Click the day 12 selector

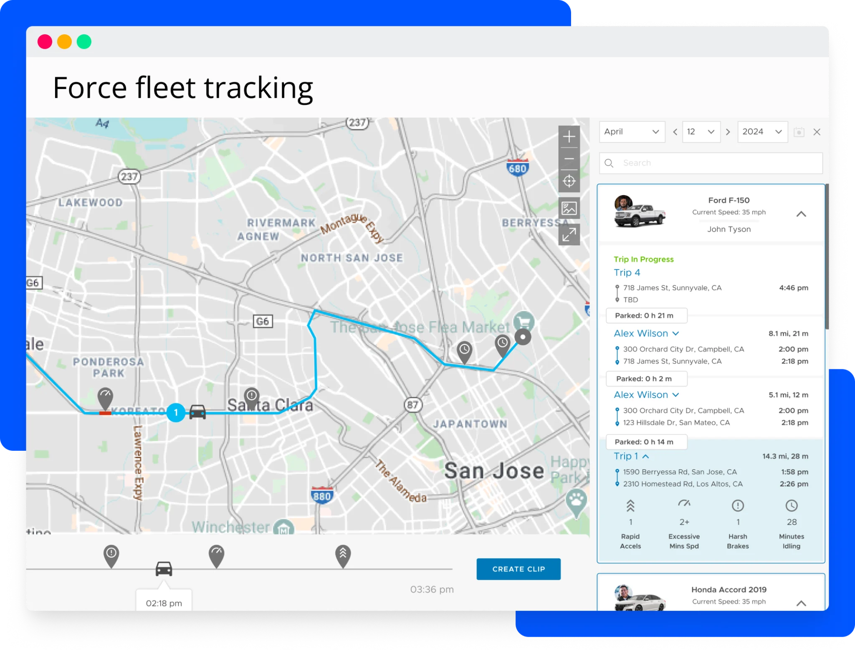point(702,132)
